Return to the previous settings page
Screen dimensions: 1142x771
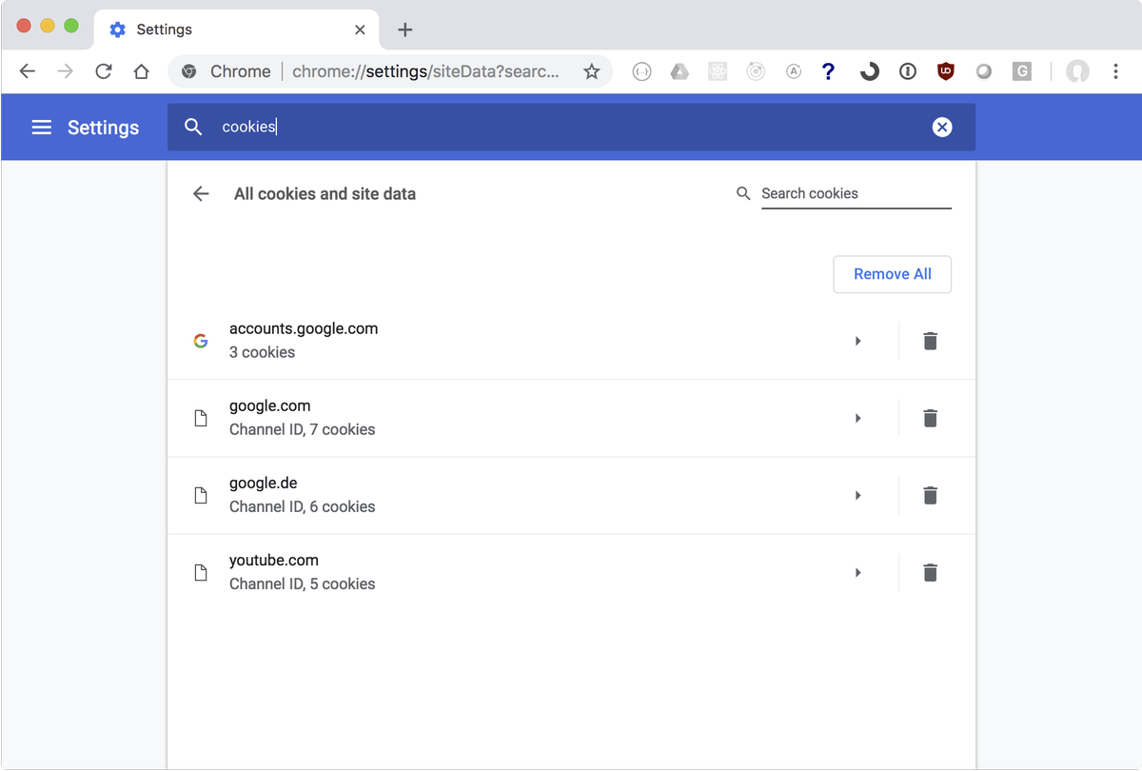pyautogui.click(x=201, y=194)
